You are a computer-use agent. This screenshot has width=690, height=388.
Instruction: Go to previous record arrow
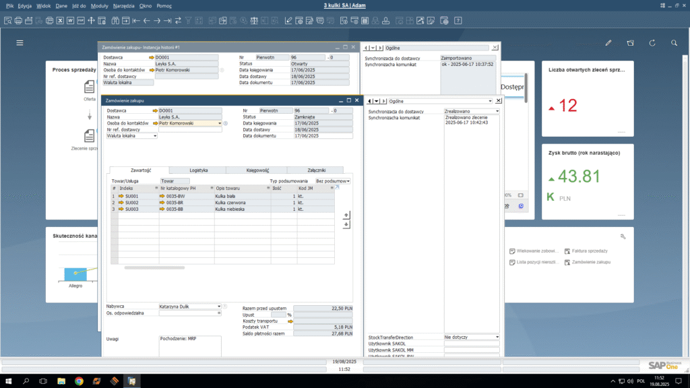[146, 21]
